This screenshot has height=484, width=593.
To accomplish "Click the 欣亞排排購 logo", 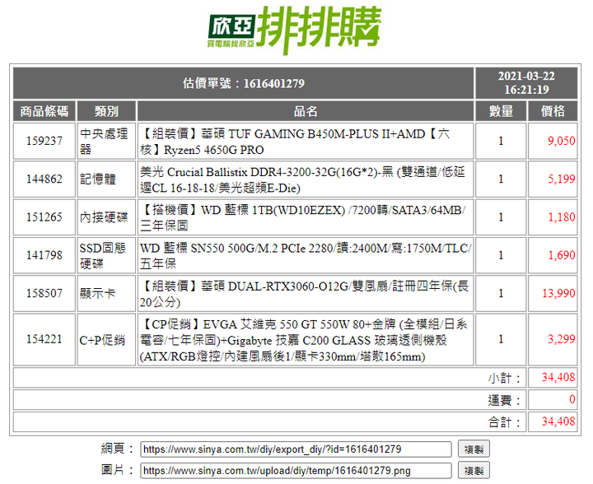I will pos(294,30).
